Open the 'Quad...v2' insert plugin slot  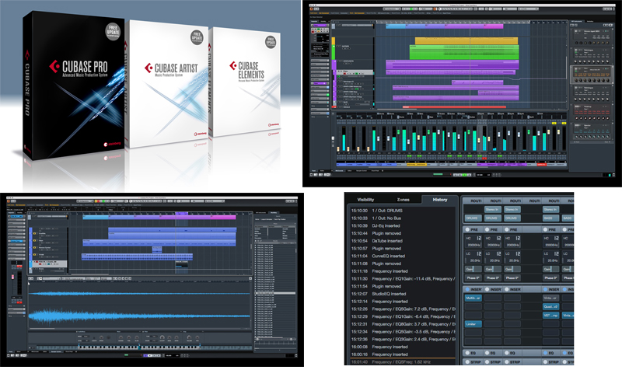[x=550, y=306]
